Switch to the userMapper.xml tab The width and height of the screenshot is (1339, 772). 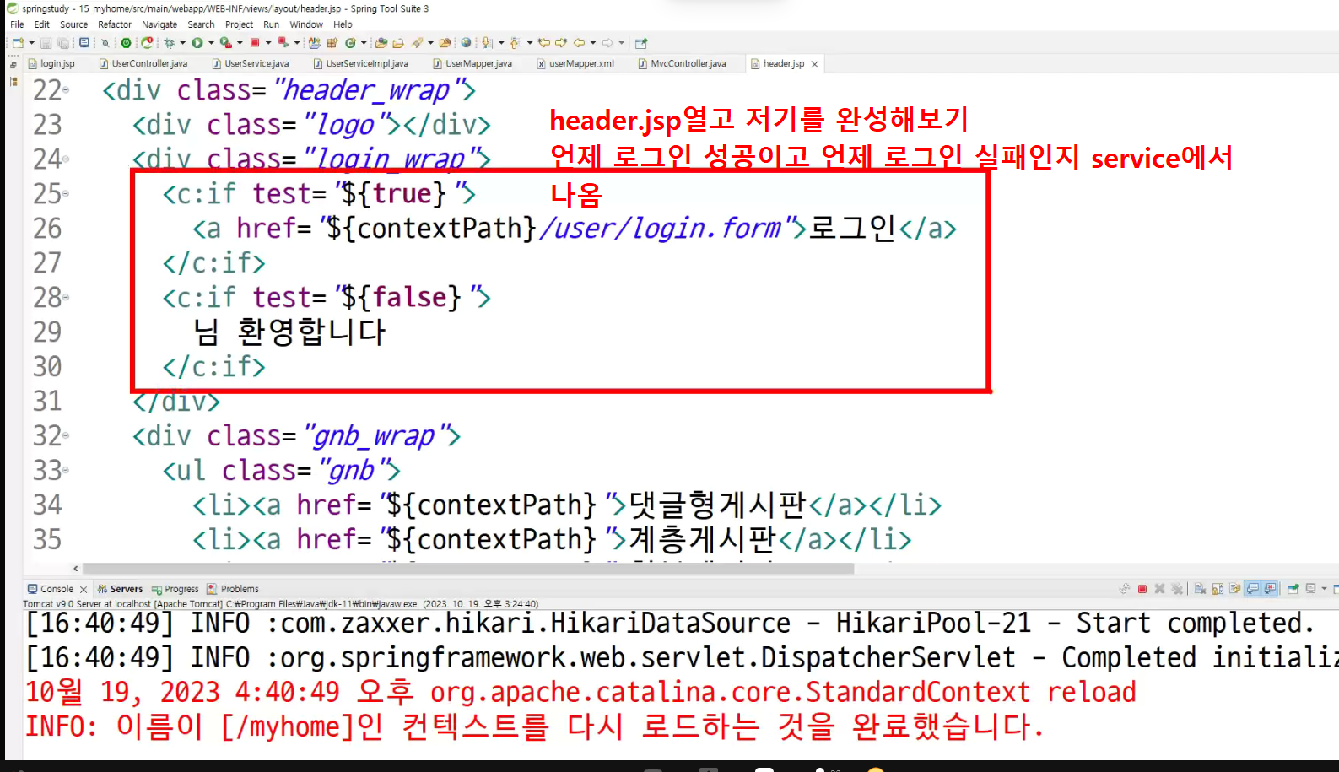(x=575, y=63)
